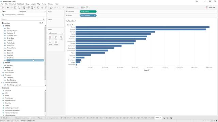Click the sort icon next to Sales axis

(x=149, y=70)
